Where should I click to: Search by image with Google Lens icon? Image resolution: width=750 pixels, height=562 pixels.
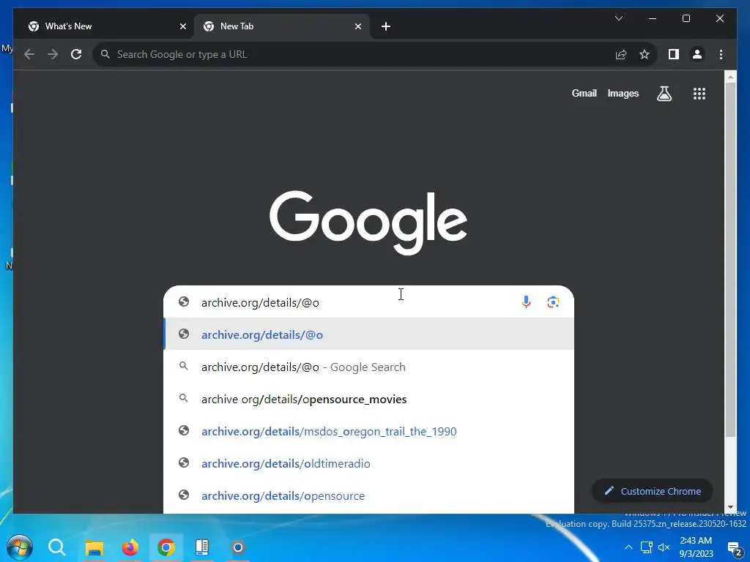click(x=553, y=302)
